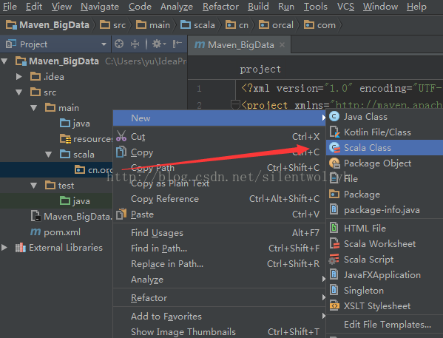
Task: Collapse the main folder
Action: pyautogui.click(x=33, y=108)
